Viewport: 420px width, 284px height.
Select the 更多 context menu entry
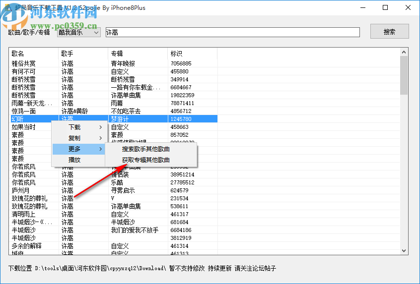(79, 149)
